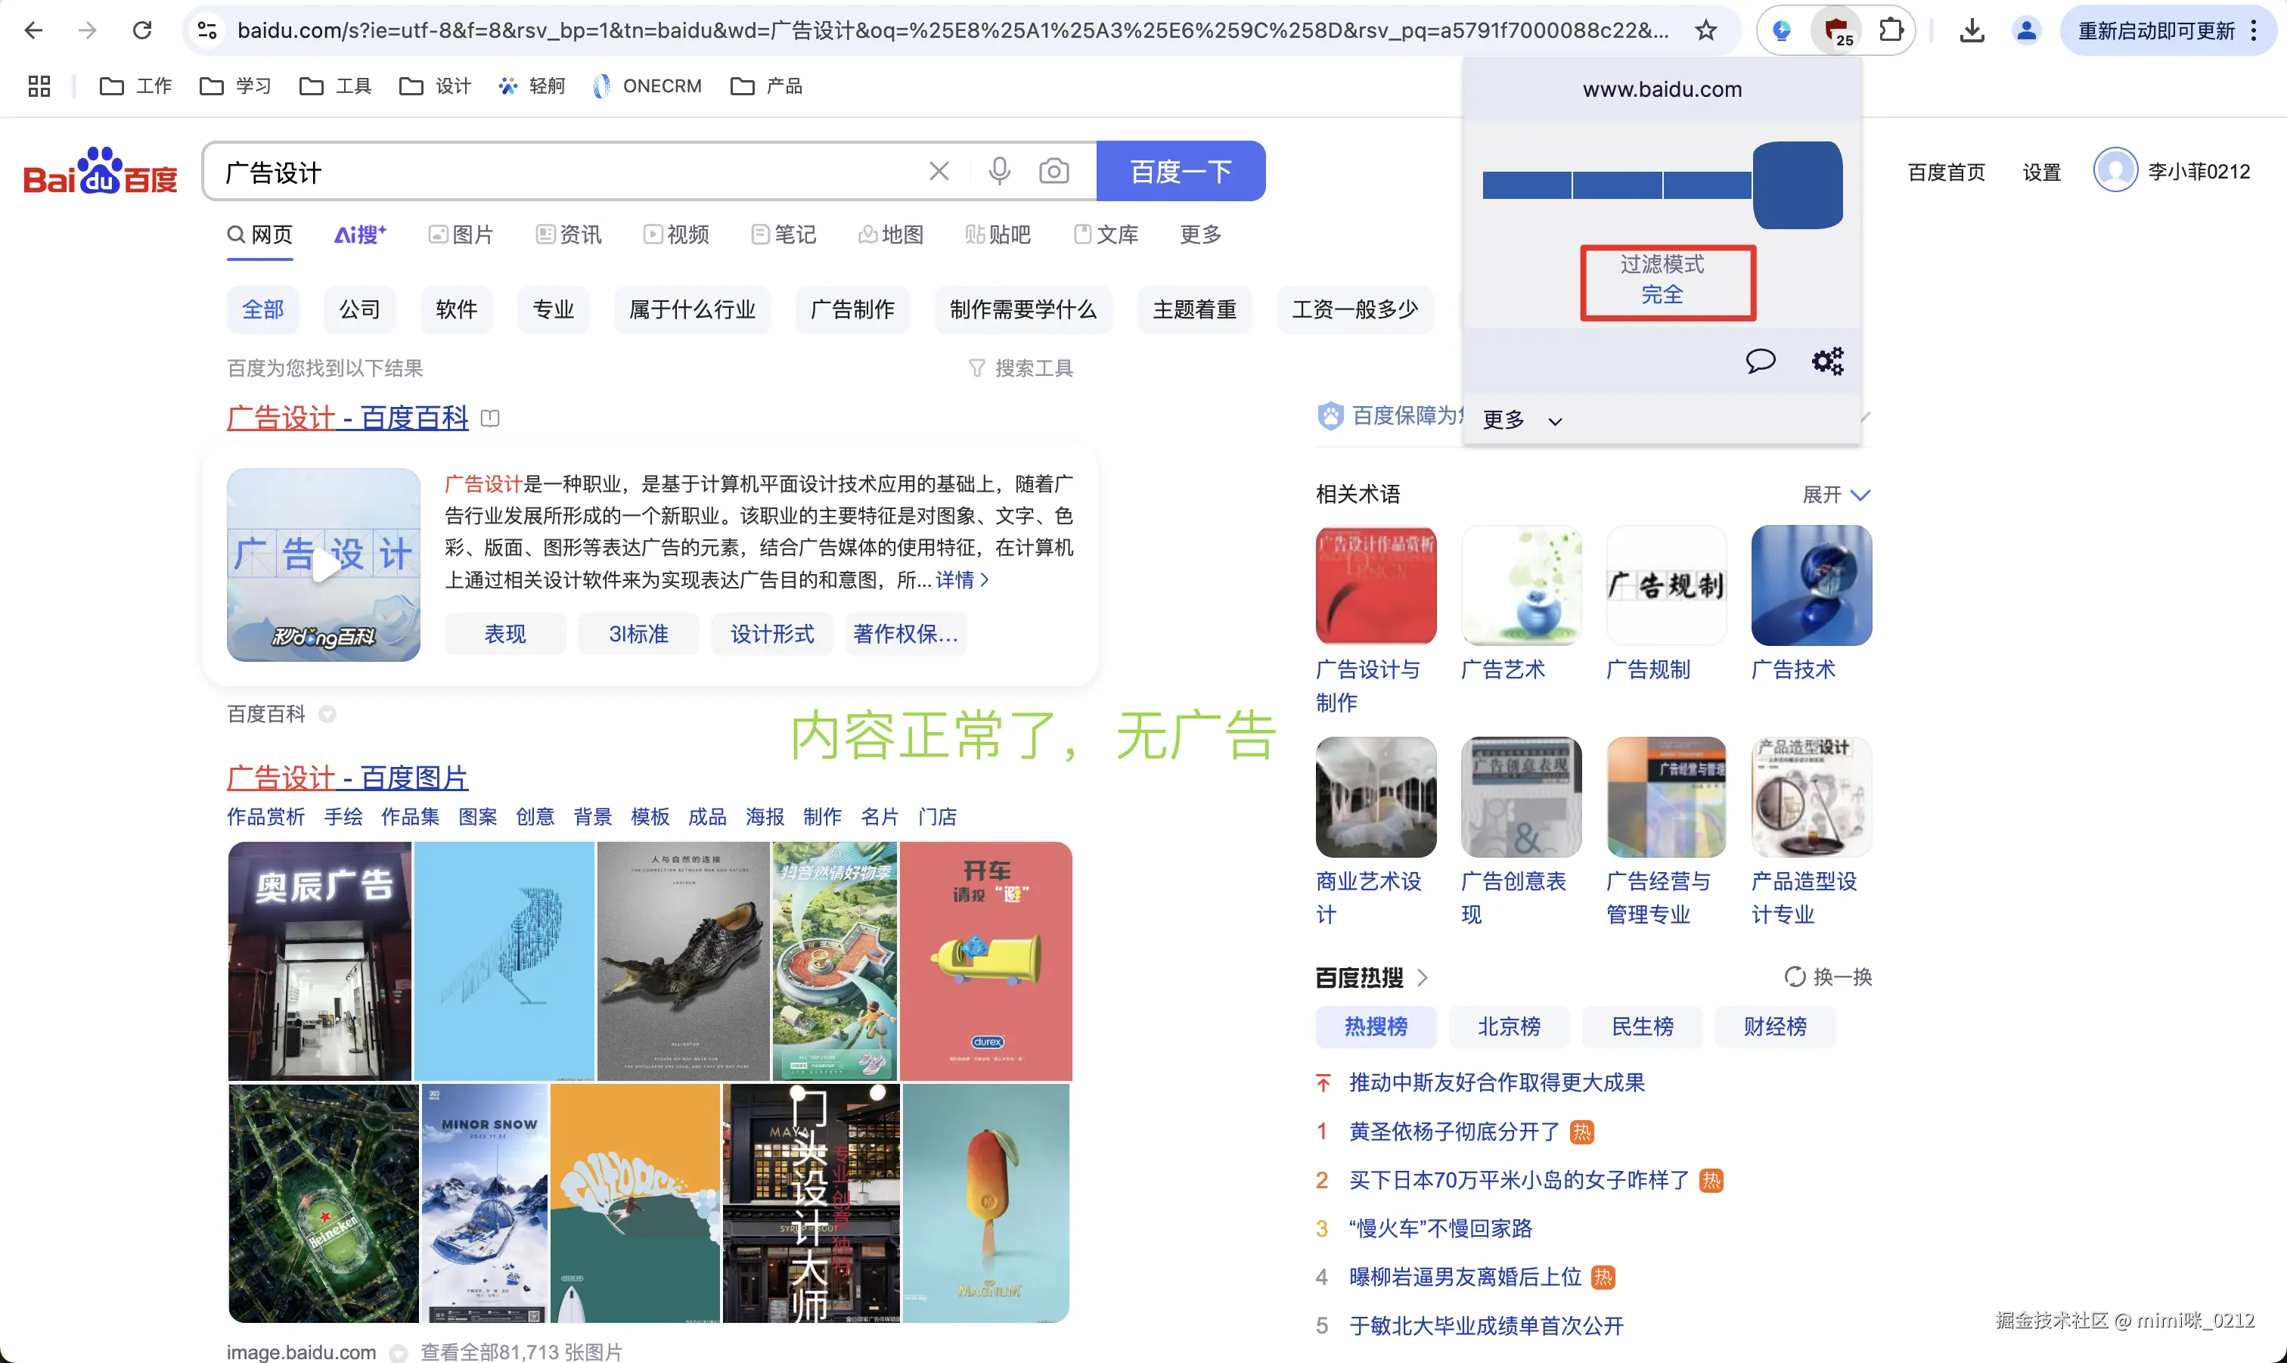Screen dimensions: 2287x1363
Task: Open 广告设计 - 百度百科 result link
Action: (347, 418)
